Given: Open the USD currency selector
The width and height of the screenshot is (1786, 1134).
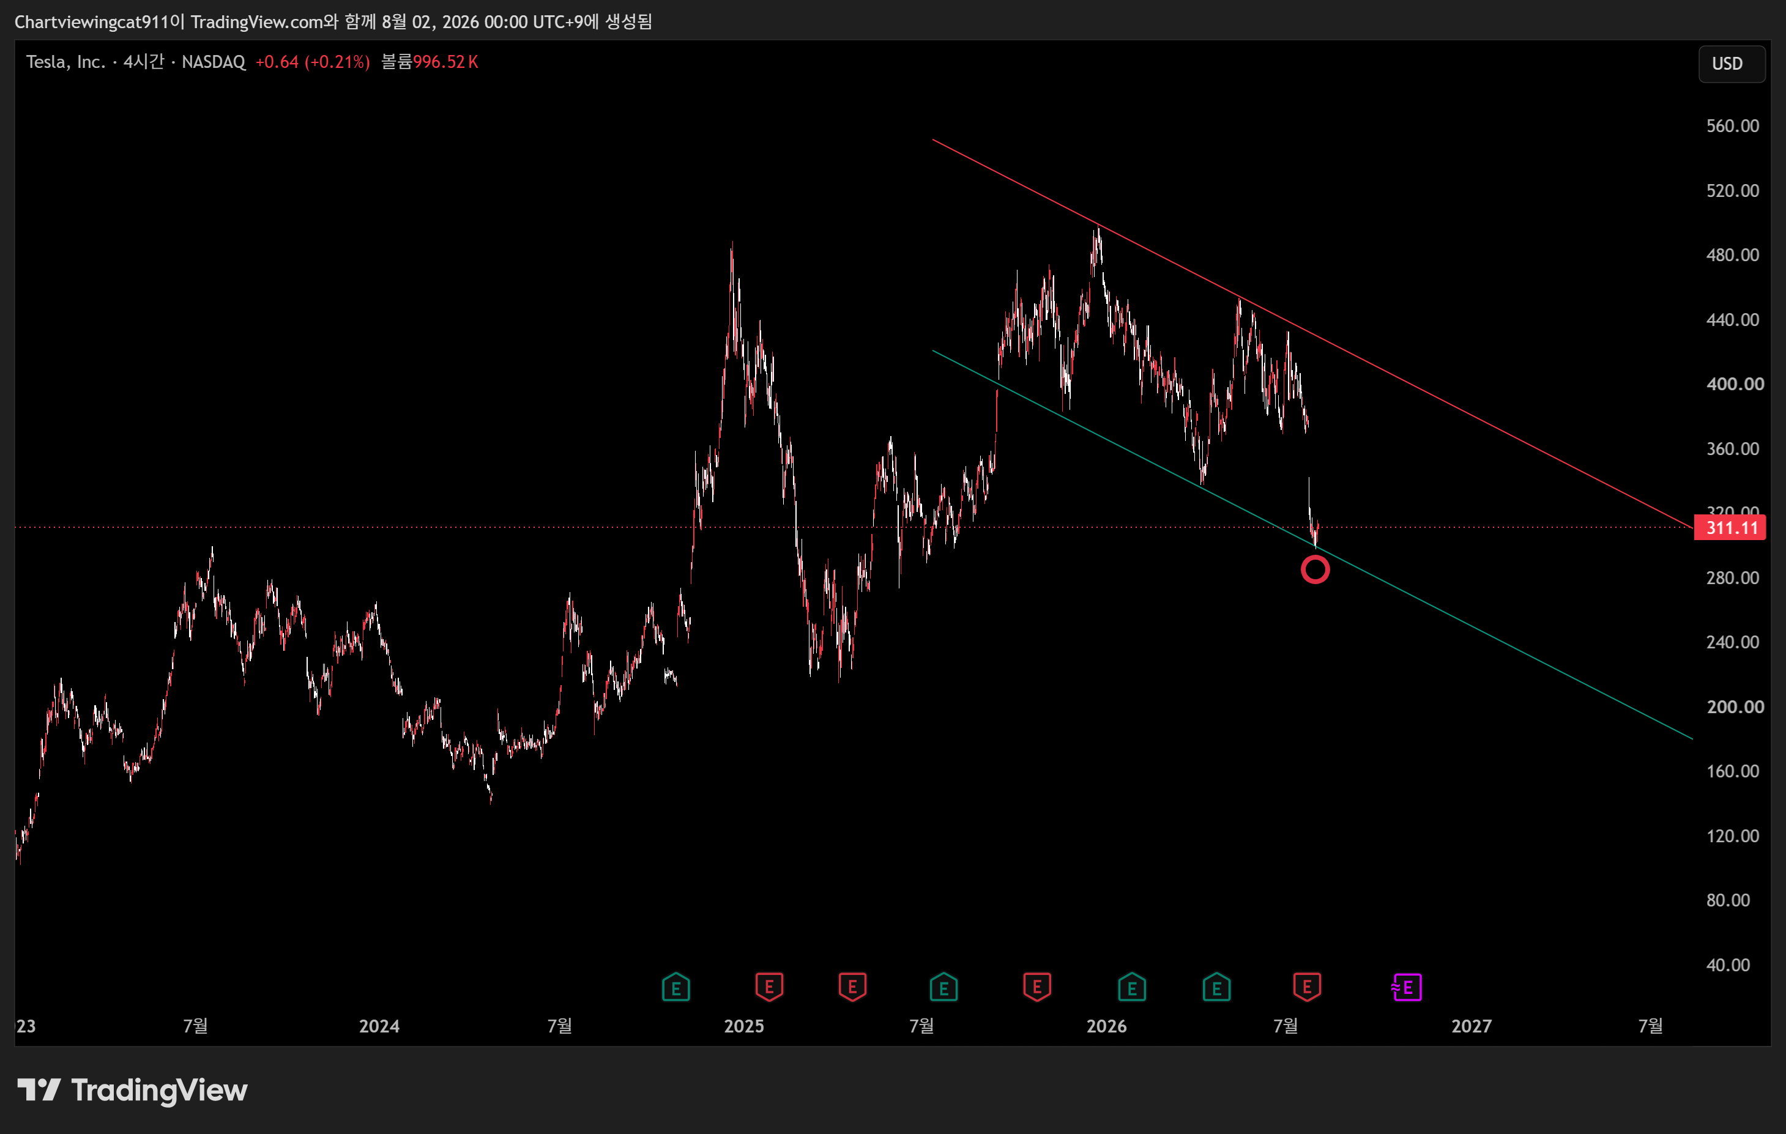Looking at the screenshot, I should [1732, 64].
